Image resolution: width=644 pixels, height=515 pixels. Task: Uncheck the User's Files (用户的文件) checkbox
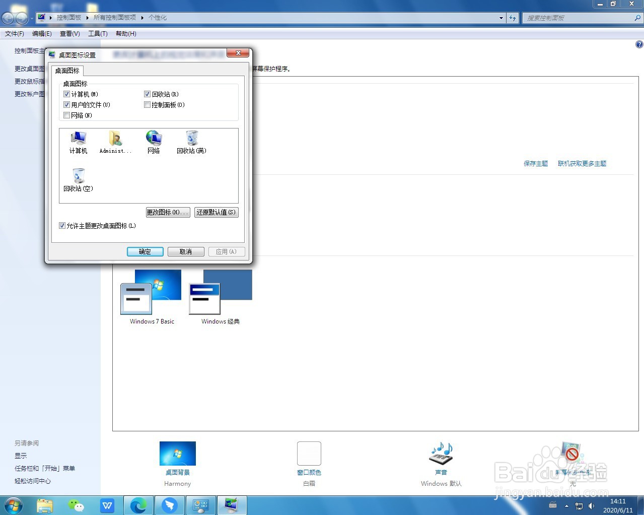point(66,105)
